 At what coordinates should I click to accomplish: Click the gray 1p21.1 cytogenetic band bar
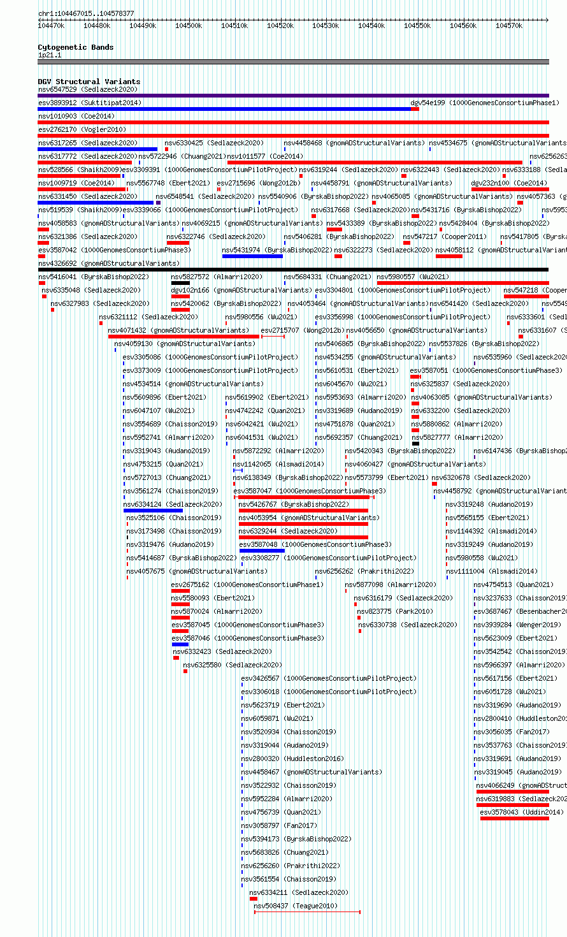[293, 62]
